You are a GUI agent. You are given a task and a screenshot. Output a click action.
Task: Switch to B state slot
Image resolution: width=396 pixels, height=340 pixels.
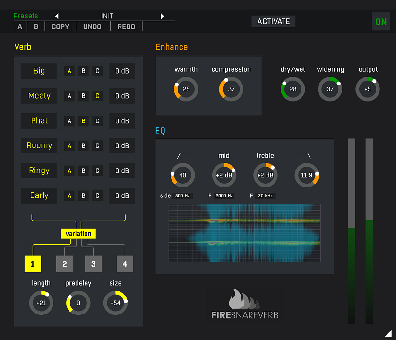click(36, 26)
